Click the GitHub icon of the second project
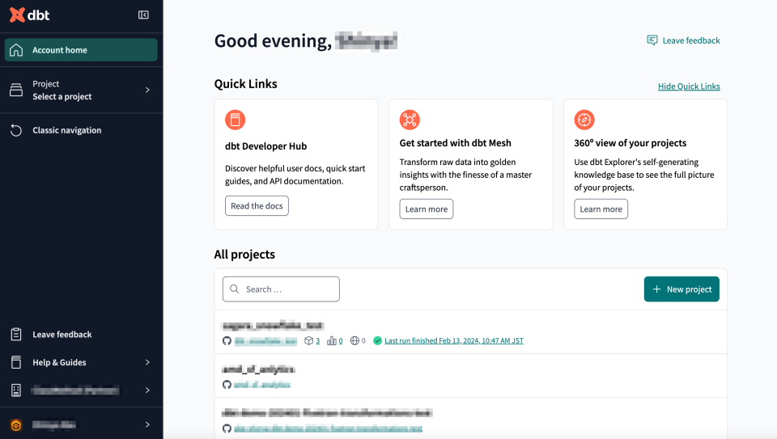The image size is (777, 439). [227, 385]
